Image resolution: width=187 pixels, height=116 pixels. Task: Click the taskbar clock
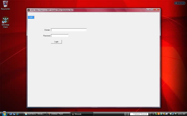[x=181, y=114]
